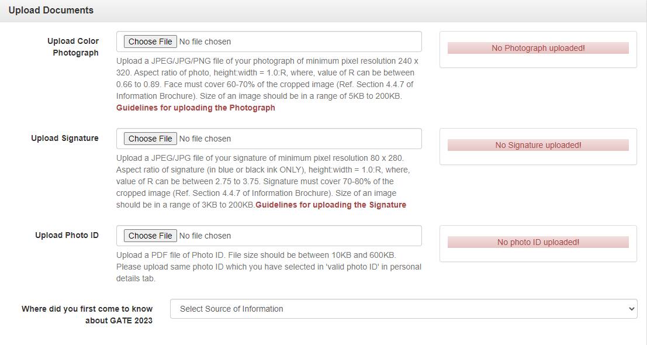647x345 pixels.
Task: Click the Upload Color Photograph label
Action: 73,47
